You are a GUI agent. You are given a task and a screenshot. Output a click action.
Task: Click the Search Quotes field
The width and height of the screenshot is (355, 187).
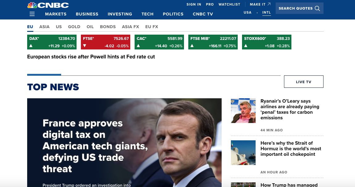pyautogui.click(x=299, y=8)
